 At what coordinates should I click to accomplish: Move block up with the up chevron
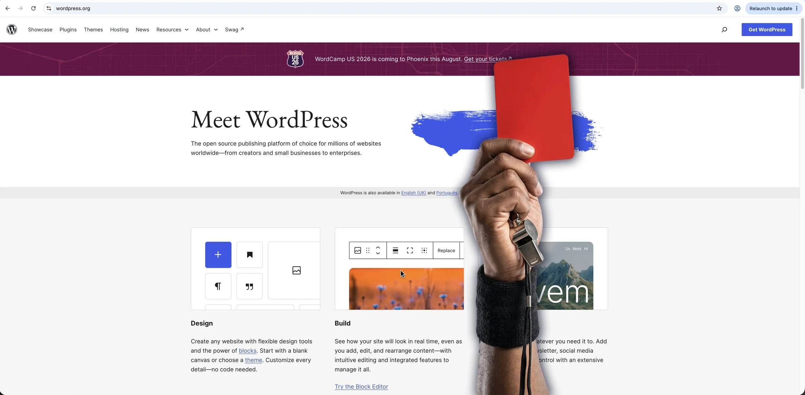[378, 248]
